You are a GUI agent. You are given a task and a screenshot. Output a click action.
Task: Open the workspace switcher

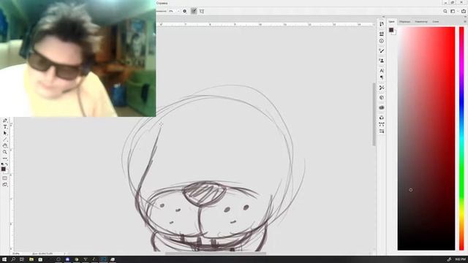(453, 11)
